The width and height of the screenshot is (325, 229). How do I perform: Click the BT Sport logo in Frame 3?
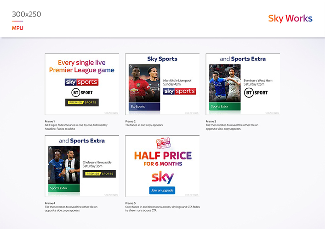tap(256, 93)
